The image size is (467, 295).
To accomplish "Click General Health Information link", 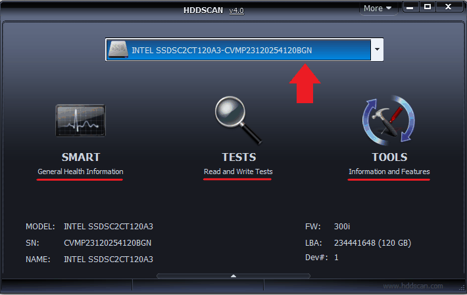I will click(x=80, y=171).
